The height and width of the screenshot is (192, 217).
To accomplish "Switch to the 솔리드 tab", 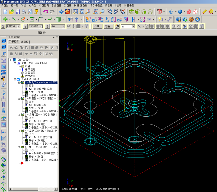I will [x=25, y=41].
